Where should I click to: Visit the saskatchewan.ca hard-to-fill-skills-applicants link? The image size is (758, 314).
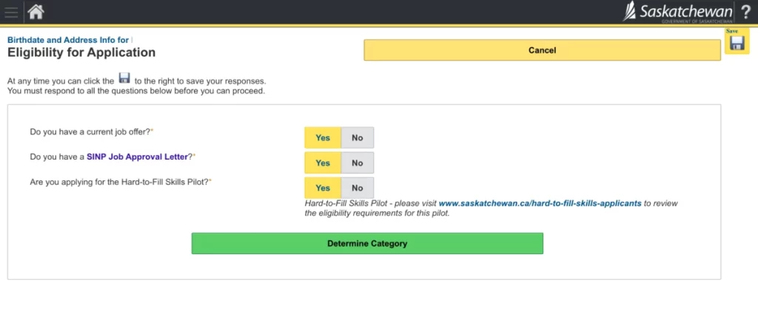540,202
